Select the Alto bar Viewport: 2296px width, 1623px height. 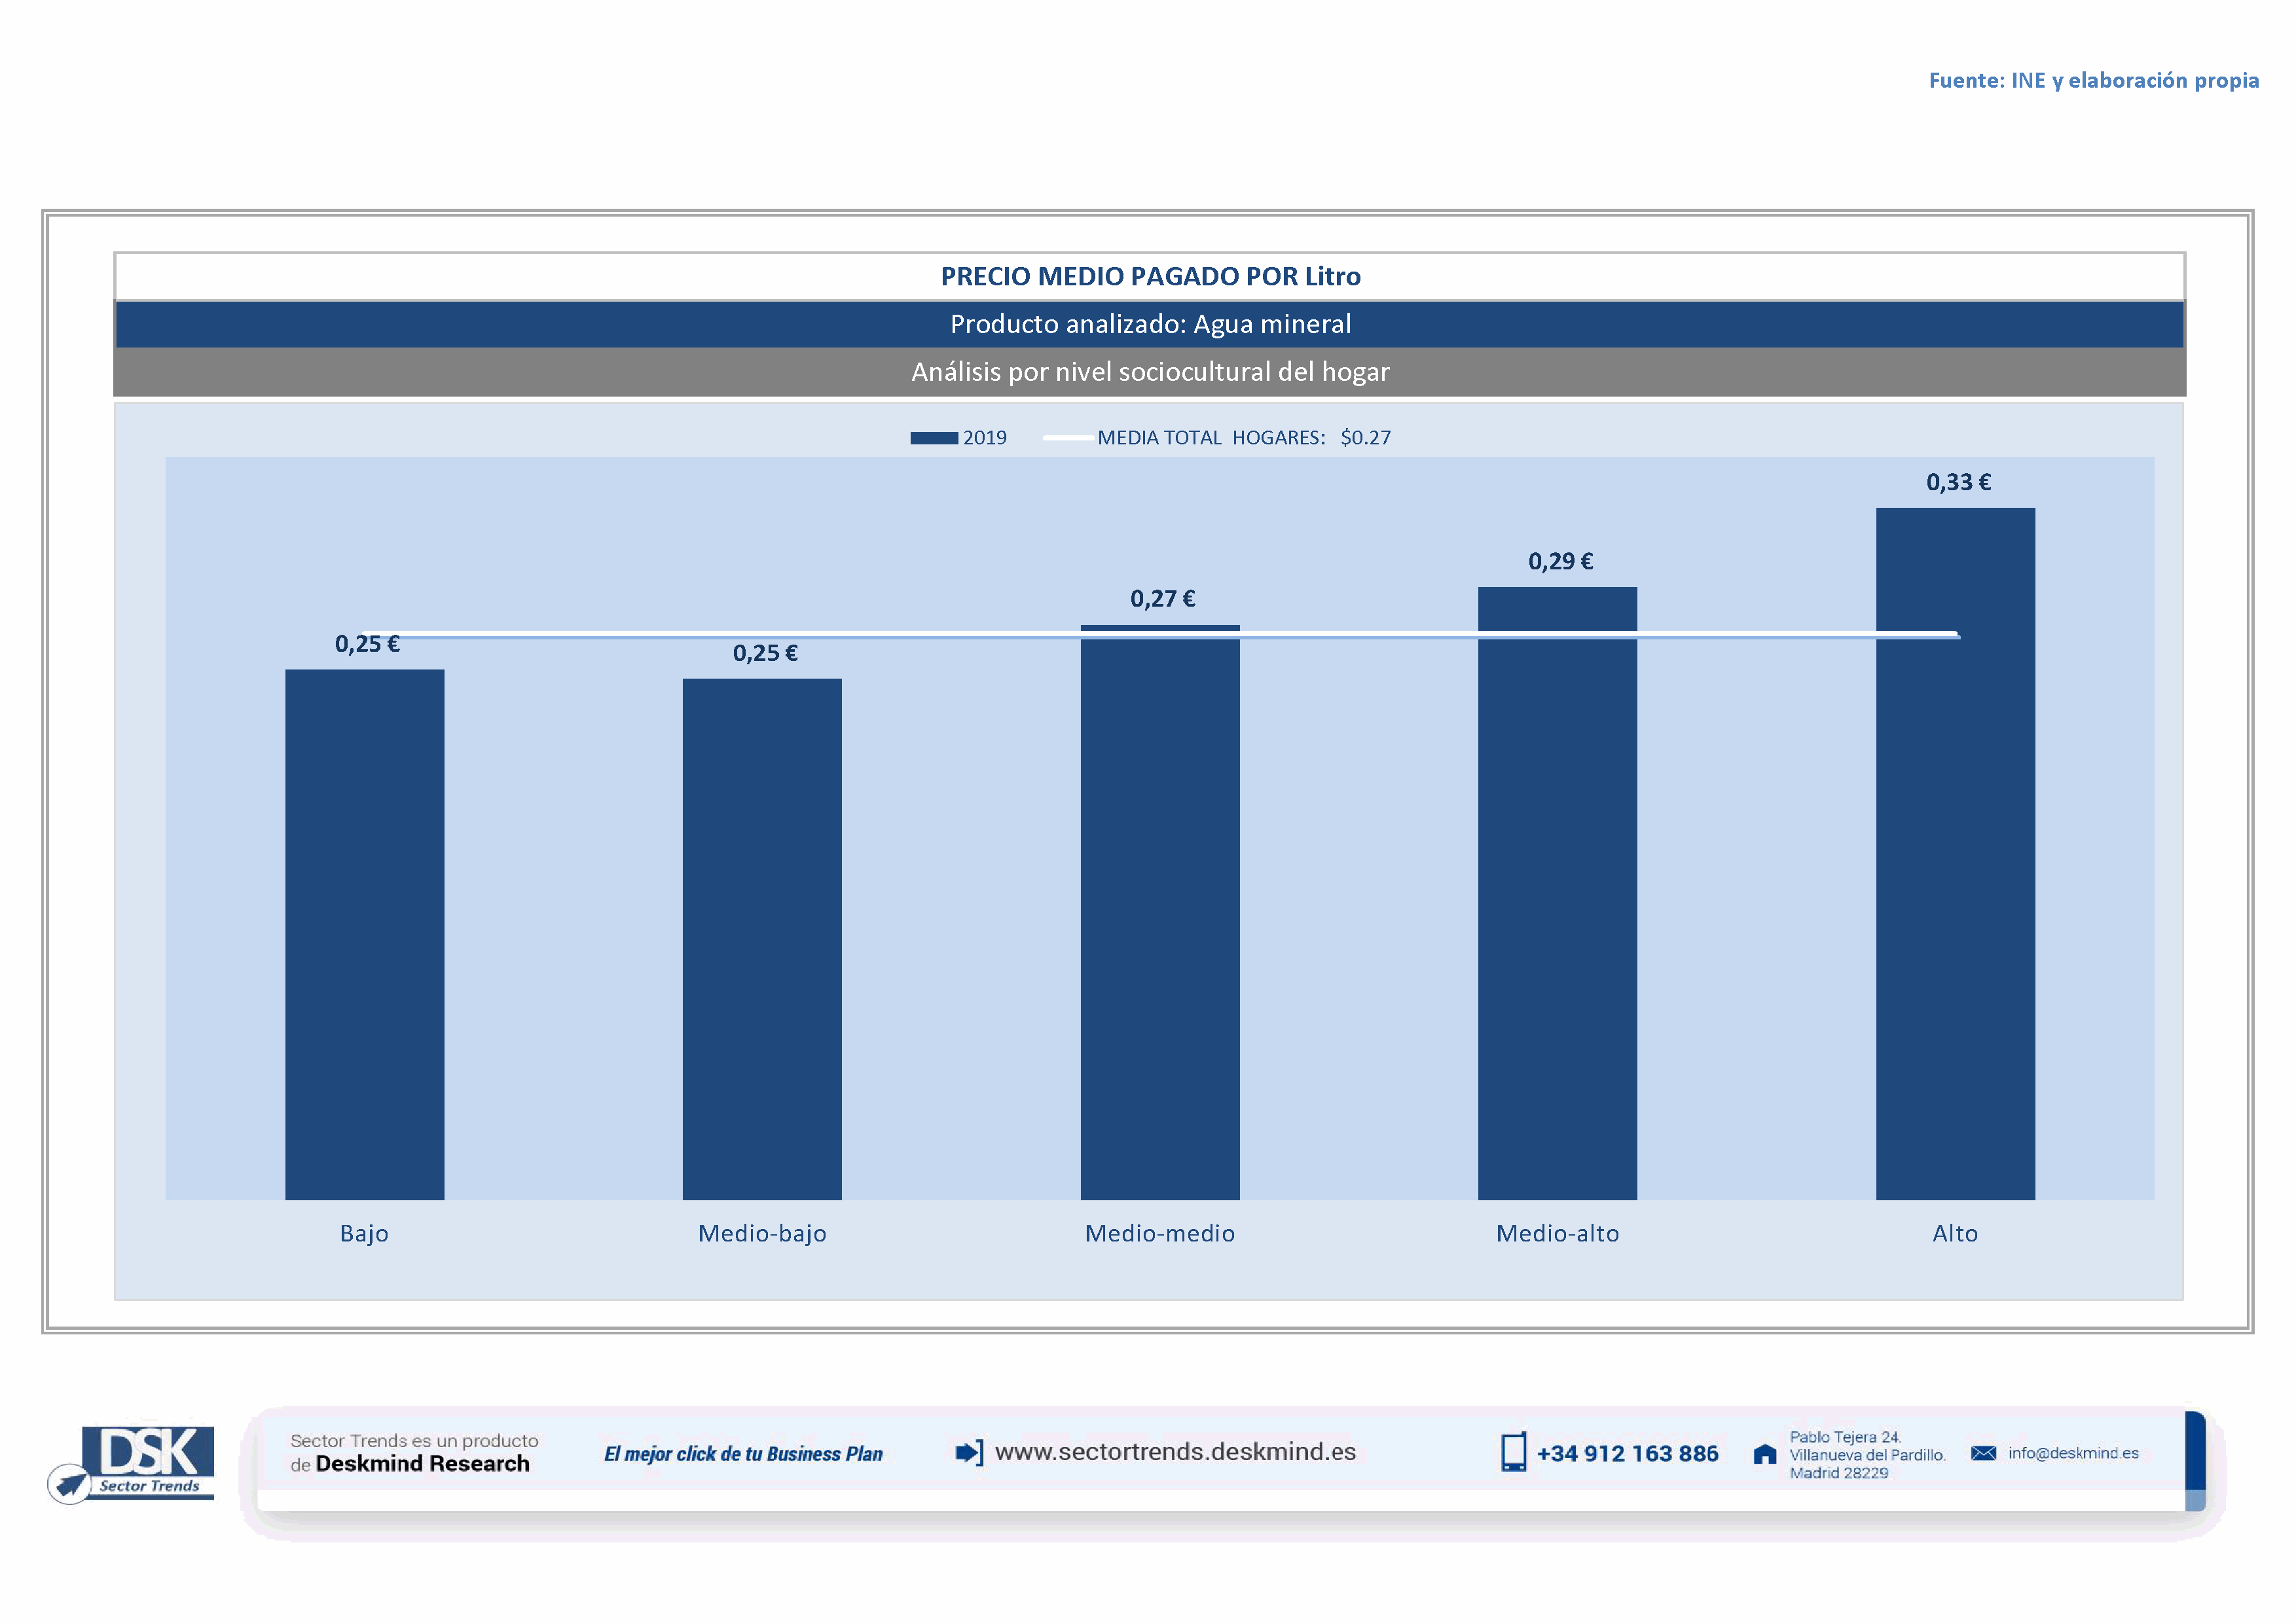1955,855
